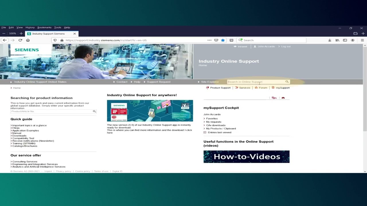Close the Industry Support Siemens tab
Image resolution: width=367 pixels, height=206 pixels.
(75, 34)
